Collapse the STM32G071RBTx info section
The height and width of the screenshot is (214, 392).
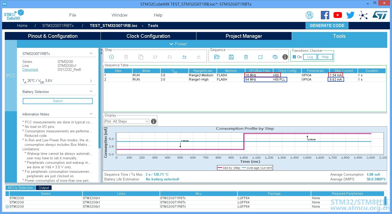(91, 53)
